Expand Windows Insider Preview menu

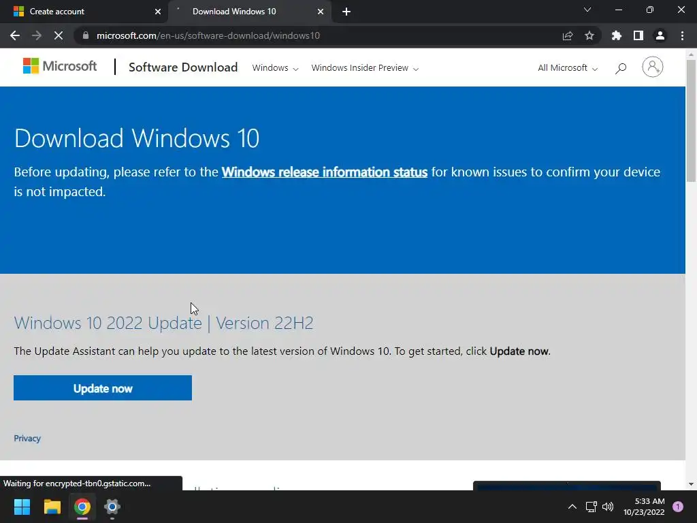click(365, 68)
